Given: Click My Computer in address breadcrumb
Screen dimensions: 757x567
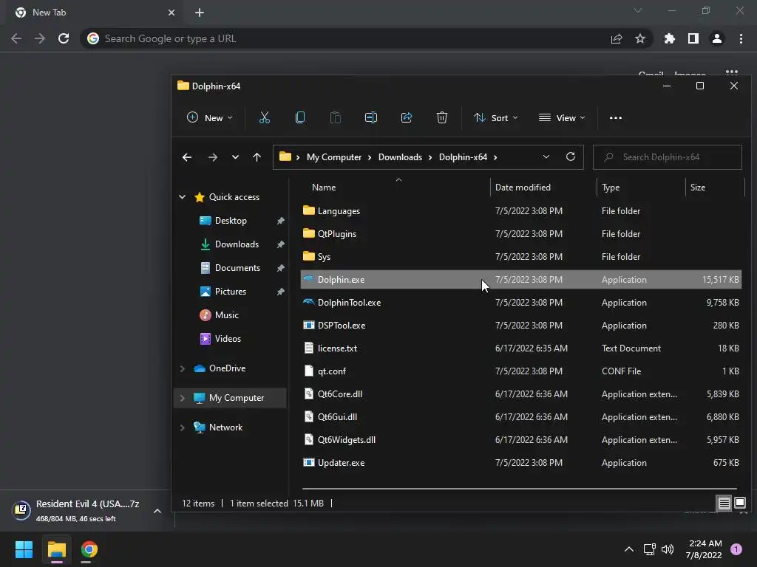Looking at the screenshot, I should [334, 157].
